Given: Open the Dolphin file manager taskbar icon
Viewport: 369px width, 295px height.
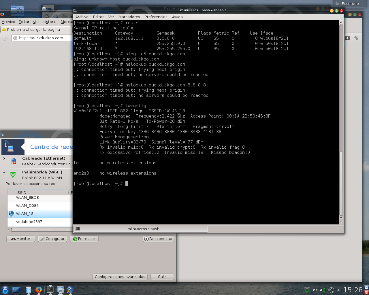Looking at the screenshot, I should point(28,290).
